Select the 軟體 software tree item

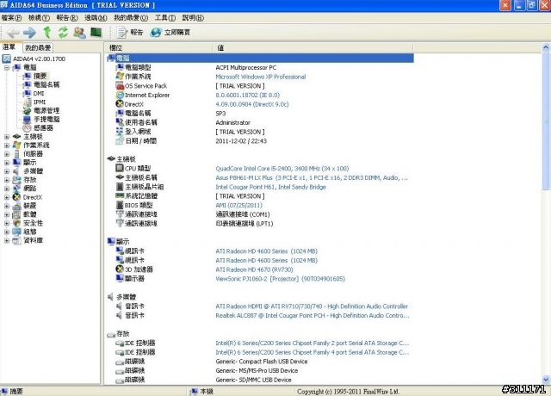pos(30,214)
